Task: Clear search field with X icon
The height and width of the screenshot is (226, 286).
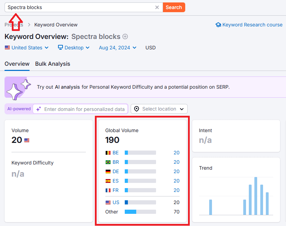Action: [x=157, y=7]
